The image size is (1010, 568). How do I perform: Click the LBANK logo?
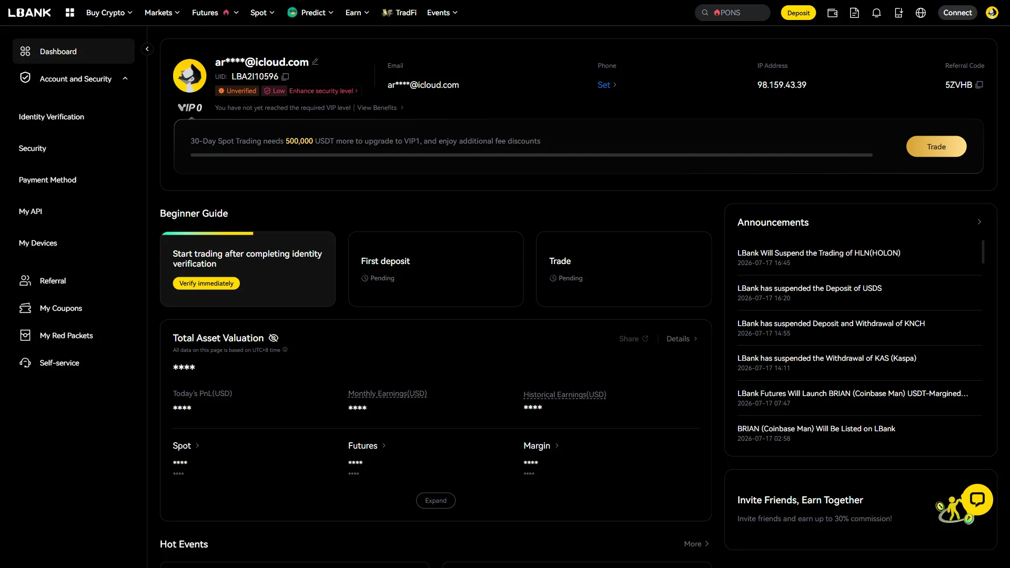[x=29, y=13]
